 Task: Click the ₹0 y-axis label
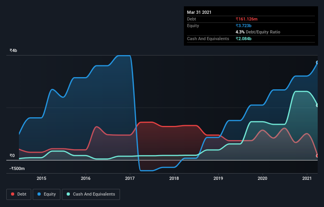tap(12, 155)
